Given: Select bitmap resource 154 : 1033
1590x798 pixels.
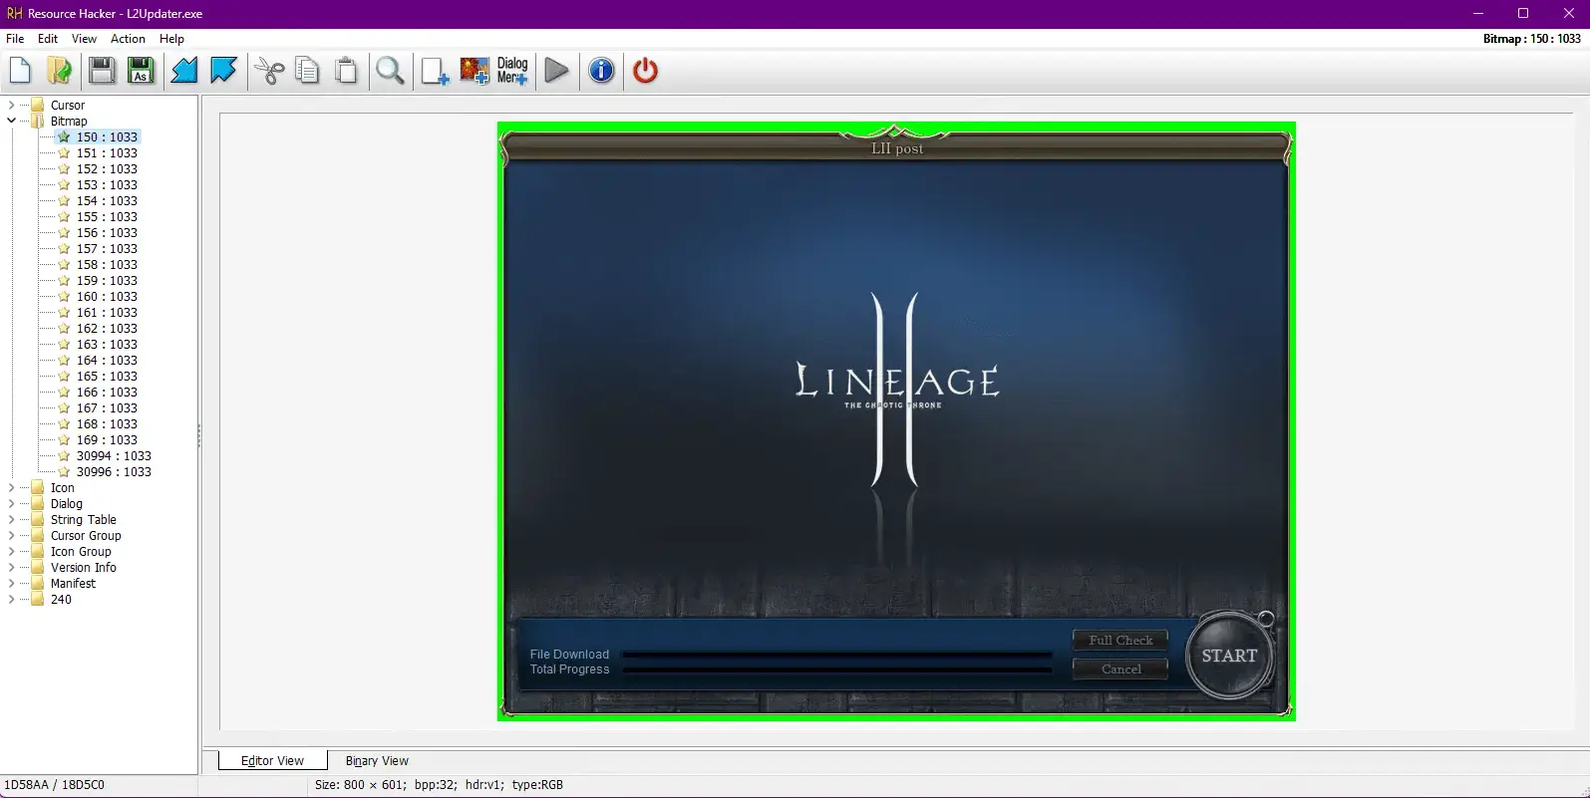Looking at the screenshot, I should click(107, 200).
